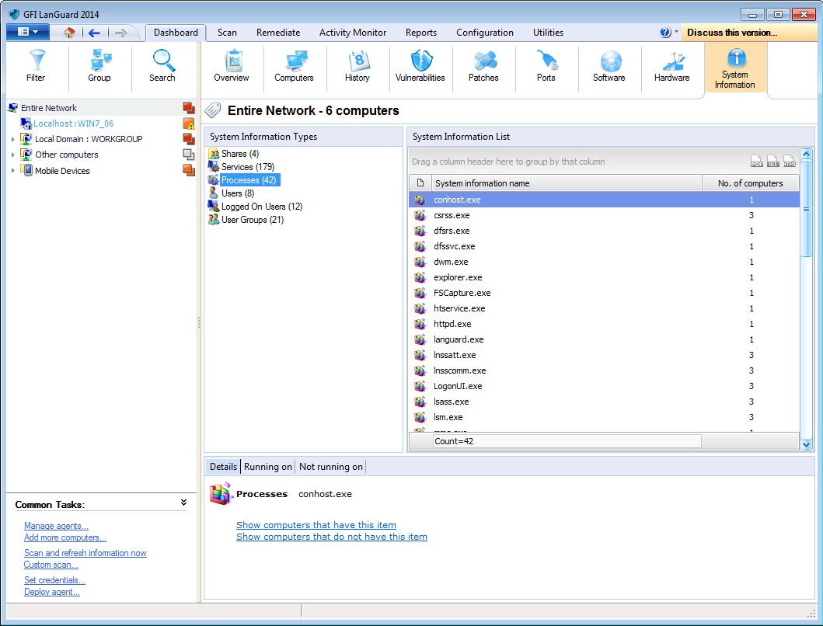Screen dimensions: 823x626
Task: Open the Overview dashboard view
Action: coord(232,66)
